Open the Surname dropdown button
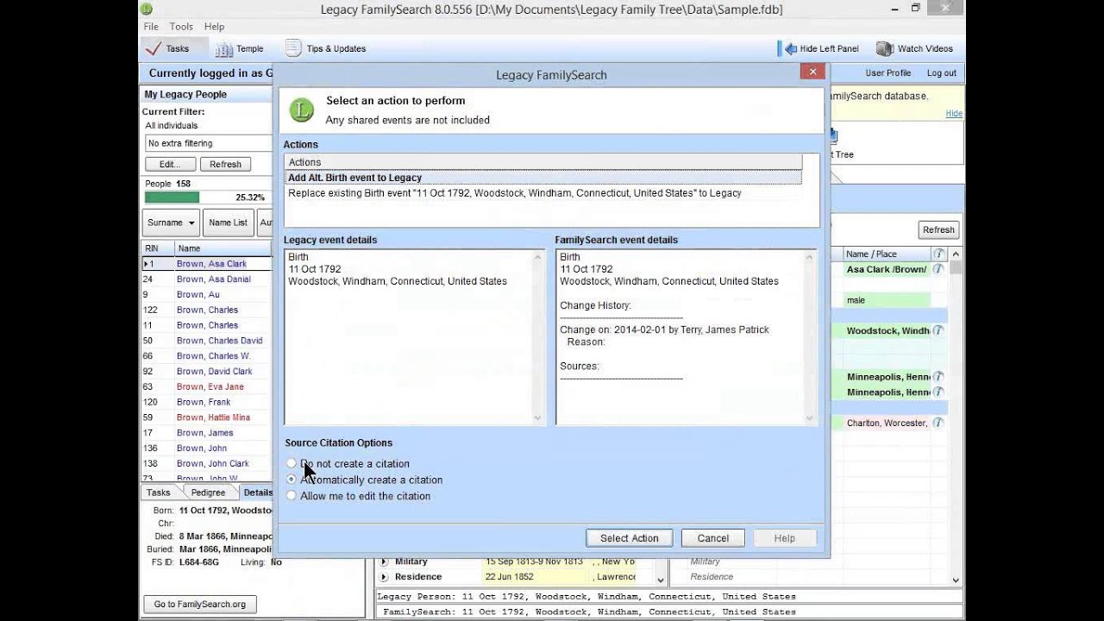This screenshot has width=1104, height=621. click(171, 223)
